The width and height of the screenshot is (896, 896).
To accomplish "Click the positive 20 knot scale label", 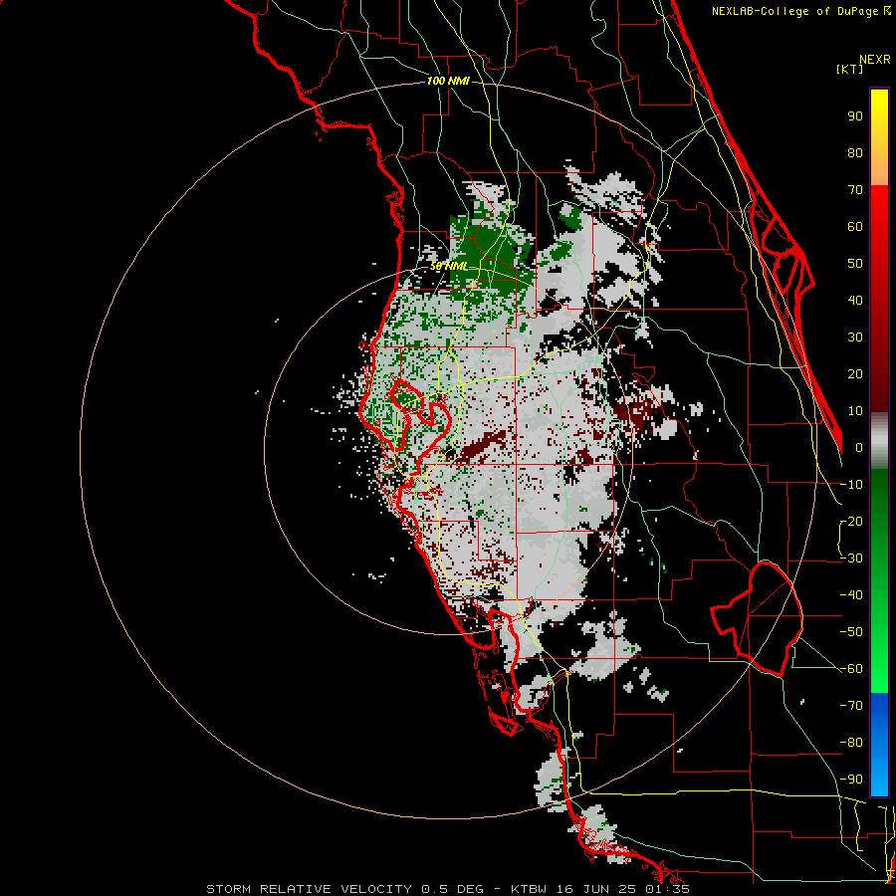I will pyautogui.click(x=855, y=374).
